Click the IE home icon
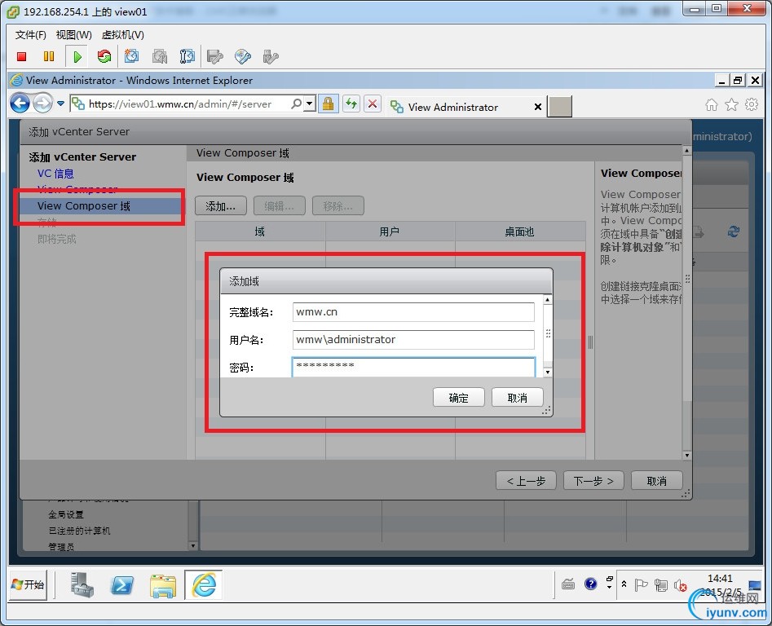Screen dimensions: 772x626 [712, 104]
